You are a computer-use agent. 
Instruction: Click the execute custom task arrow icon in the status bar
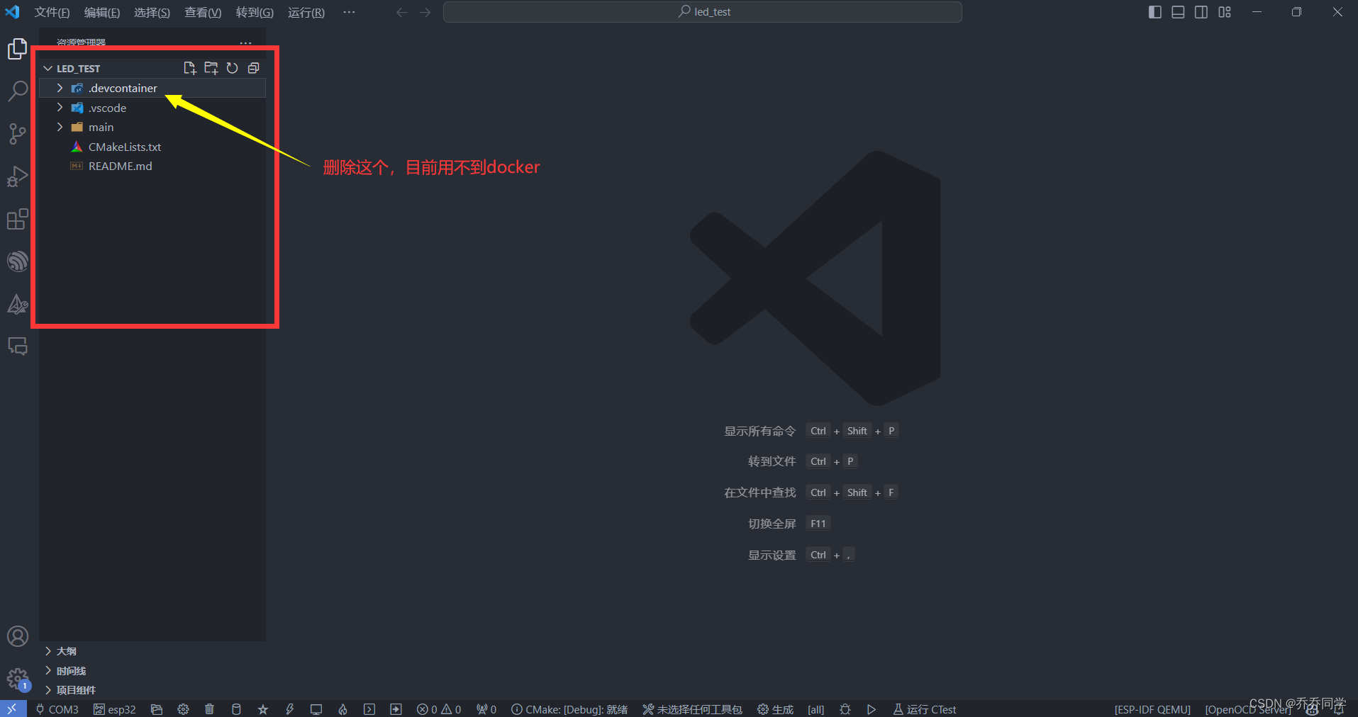(396, 709)
